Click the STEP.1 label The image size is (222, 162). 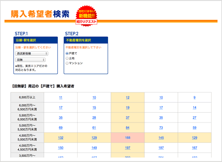[x=21, y=34]
